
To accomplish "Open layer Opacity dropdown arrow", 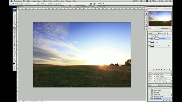I will click(x=167, y=33).
